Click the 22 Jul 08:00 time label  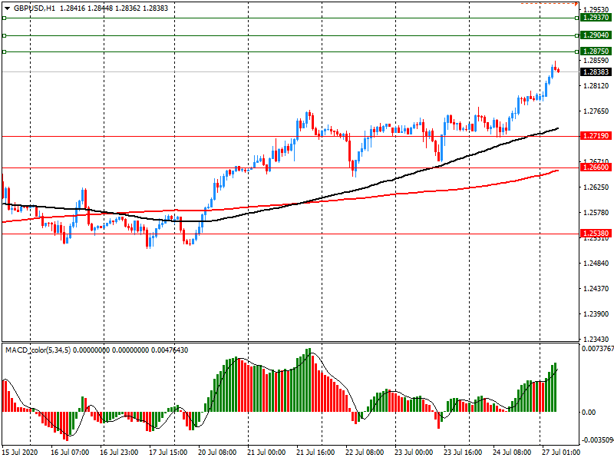[x=365, y=453]
